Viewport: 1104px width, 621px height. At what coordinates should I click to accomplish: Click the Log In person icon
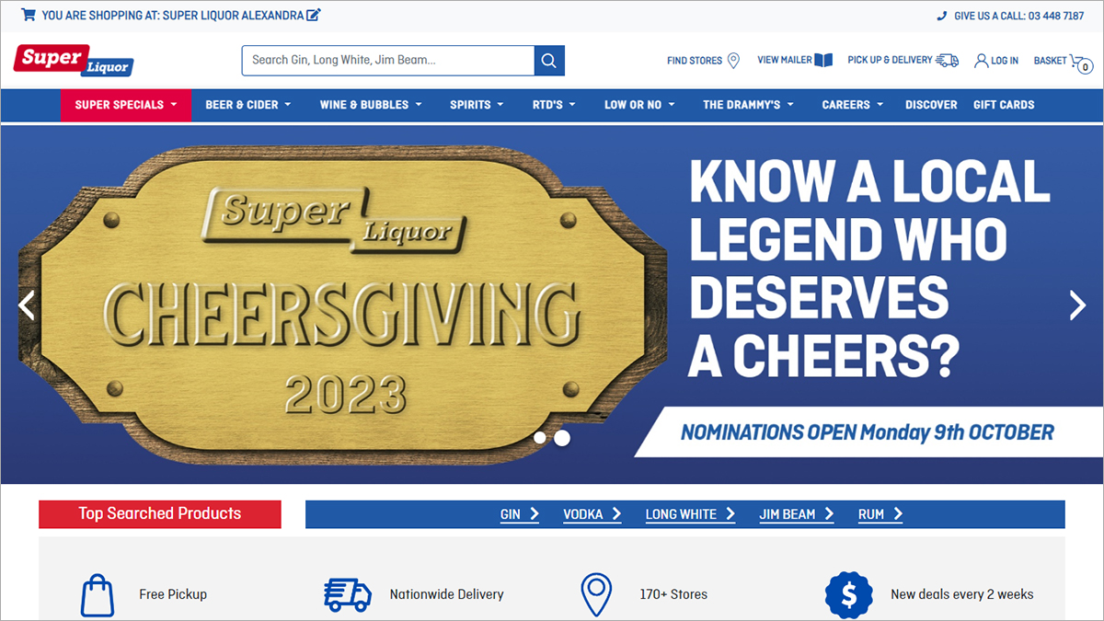click(x=982, y=61)
